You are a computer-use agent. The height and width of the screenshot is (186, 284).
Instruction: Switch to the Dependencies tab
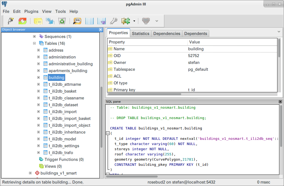[x=167, y=34]
